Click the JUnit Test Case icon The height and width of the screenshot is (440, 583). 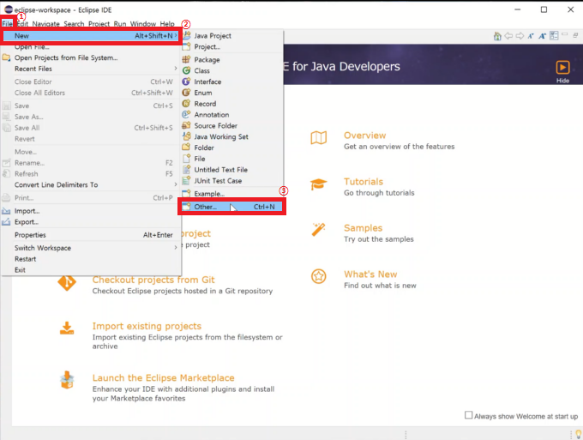coord(186,180)
